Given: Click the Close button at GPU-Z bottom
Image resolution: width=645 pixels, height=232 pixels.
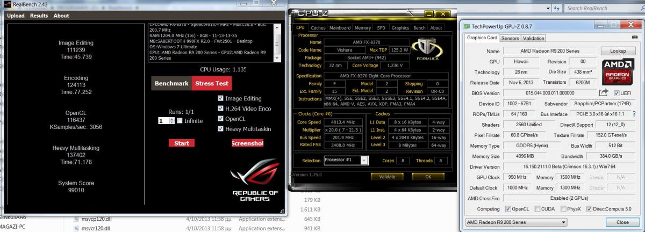Looking at the screenshot, I should click(622, 222).
